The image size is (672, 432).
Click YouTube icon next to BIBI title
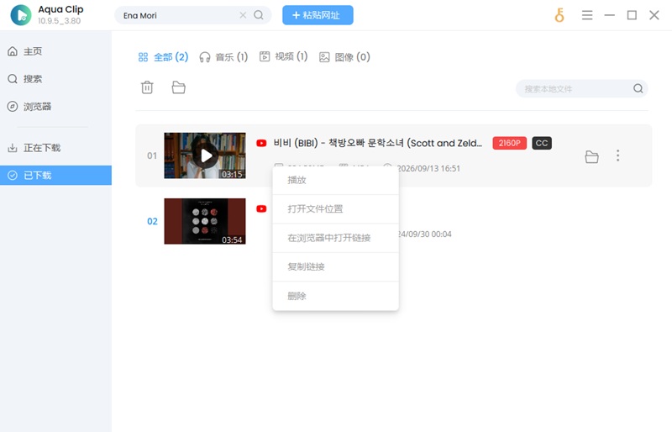(x=261, y=143)
